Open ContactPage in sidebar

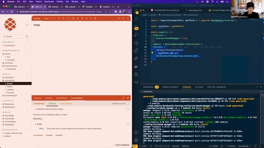(x=10, y=122)
